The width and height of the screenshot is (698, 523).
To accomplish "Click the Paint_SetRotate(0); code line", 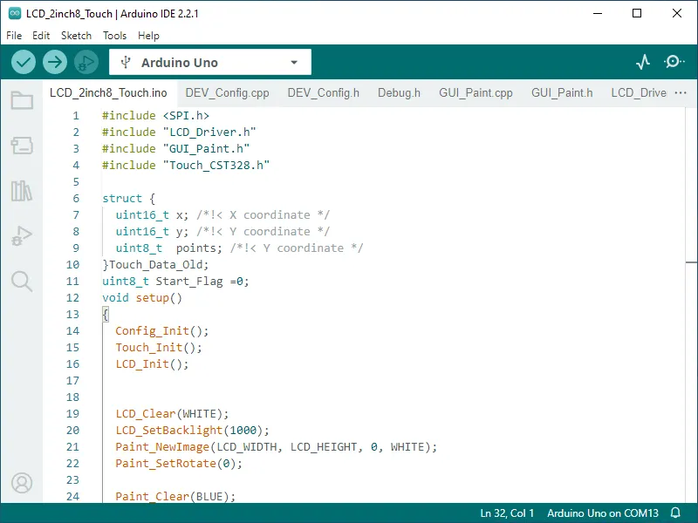I will (179, 464).
